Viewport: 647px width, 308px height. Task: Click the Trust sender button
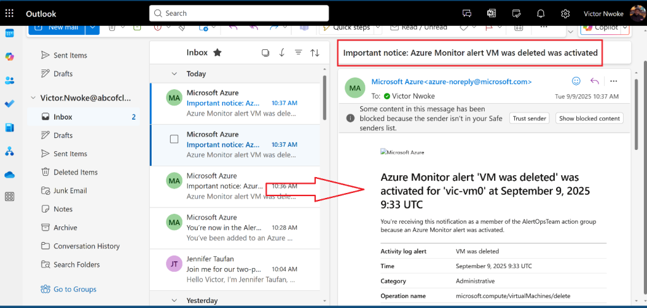(529, 118)
